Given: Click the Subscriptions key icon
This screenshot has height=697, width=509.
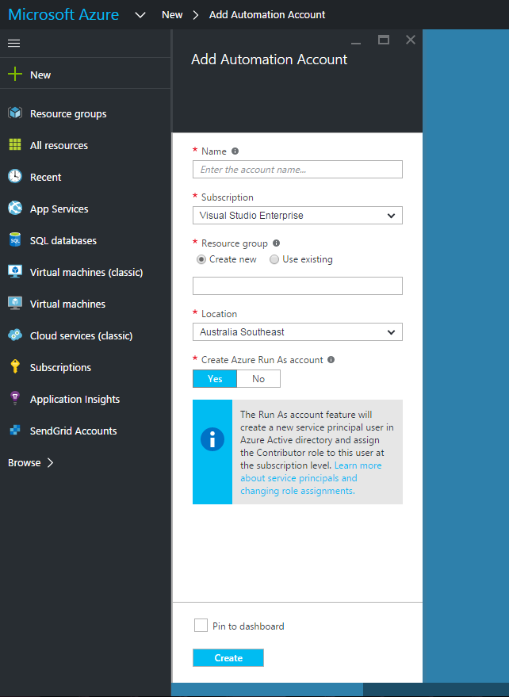Looking at the screenshot, I should click(15, 366).
